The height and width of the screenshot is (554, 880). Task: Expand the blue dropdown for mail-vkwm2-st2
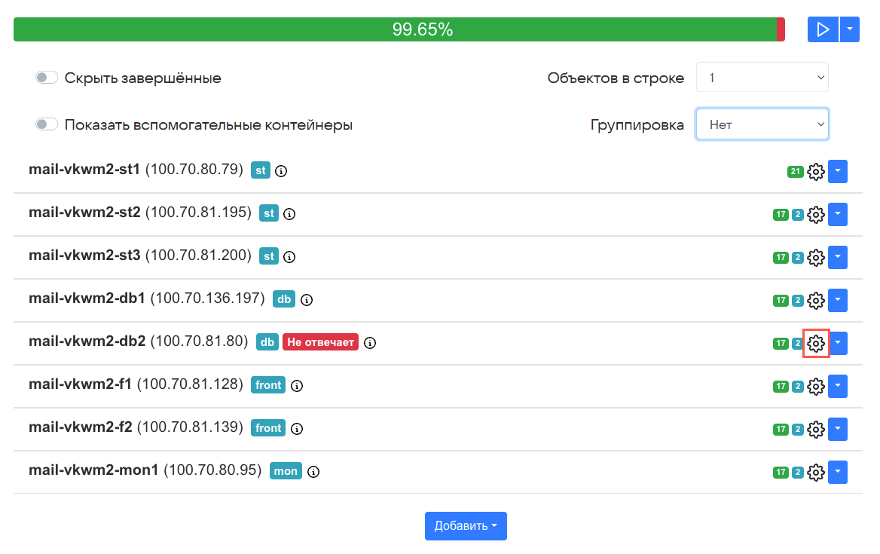[838, 214]
